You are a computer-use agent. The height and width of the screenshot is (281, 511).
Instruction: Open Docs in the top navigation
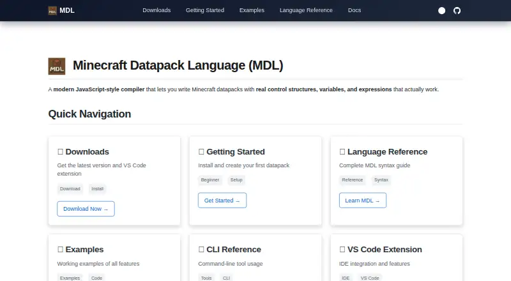(355, 10)
